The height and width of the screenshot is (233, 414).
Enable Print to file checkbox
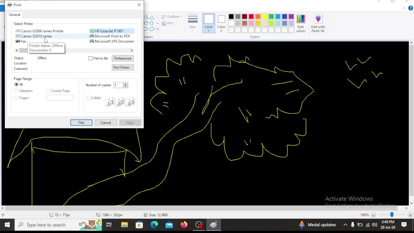click(x=91, y=58)
